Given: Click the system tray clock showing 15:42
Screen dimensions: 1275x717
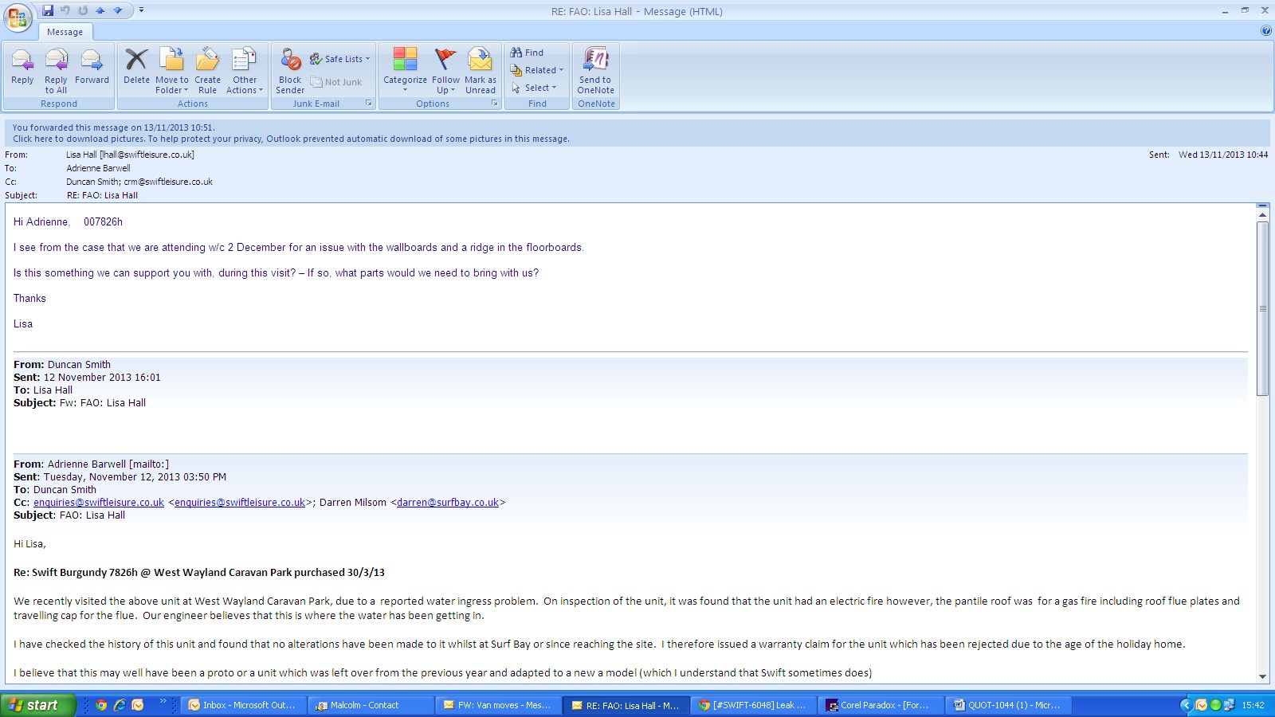Looking at the screenshot, I should (x=1253, y=705).
